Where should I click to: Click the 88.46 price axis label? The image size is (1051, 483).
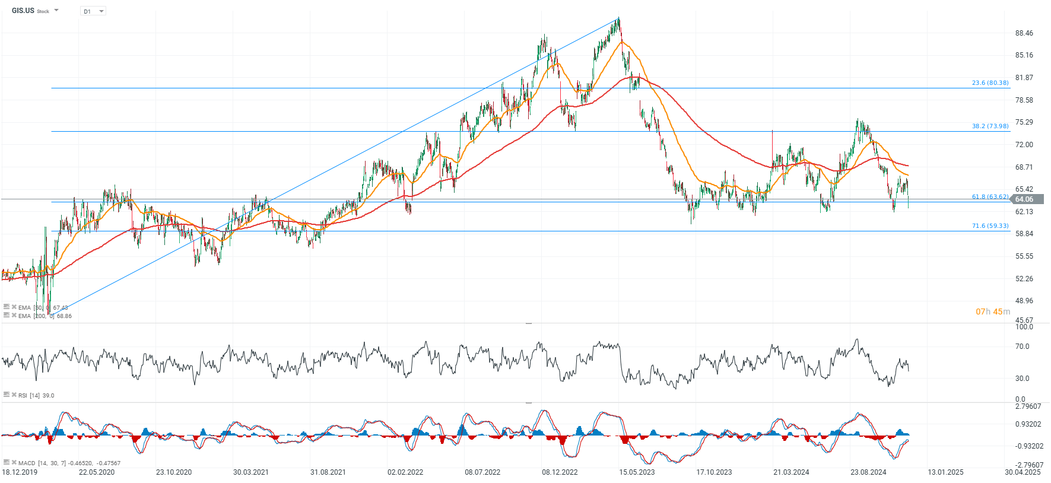(1024, 33)
